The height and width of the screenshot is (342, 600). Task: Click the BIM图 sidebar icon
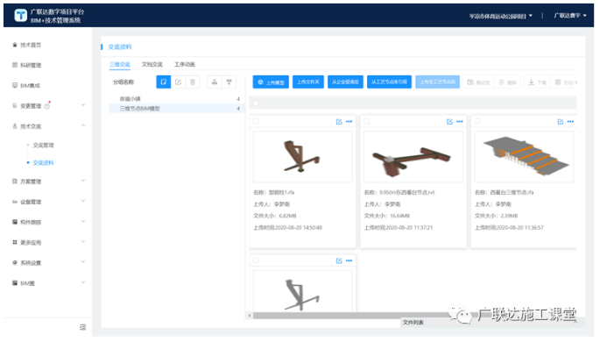(x=15, y=282)
